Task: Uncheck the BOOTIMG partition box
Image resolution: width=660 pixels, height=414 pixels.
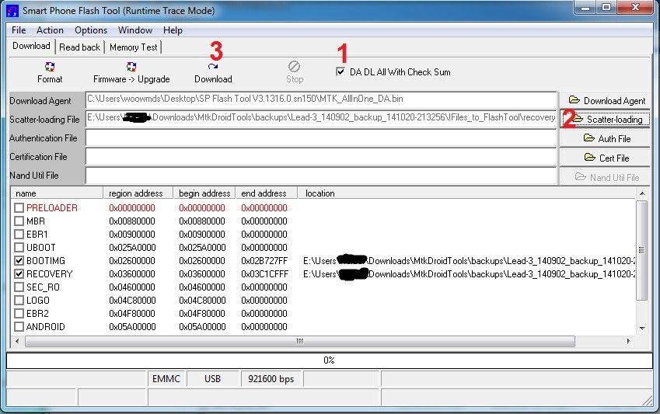Action: click(19, 261)
